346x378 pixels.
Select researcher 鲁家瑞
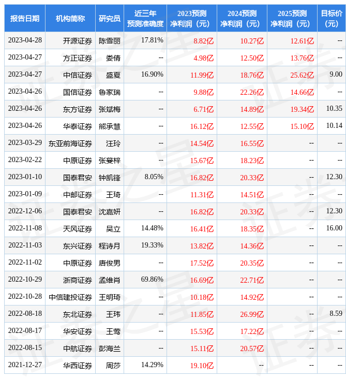(x=110, y=92)
